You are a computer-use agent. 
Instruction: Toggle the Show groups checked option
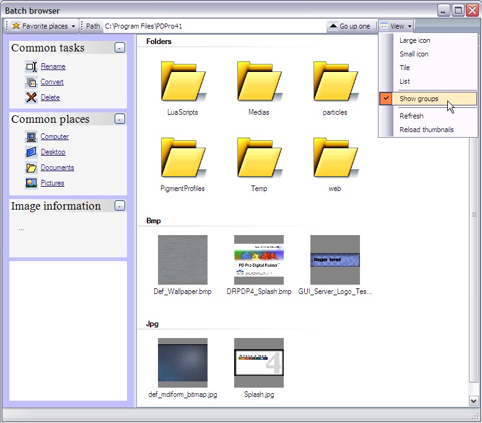click(419, 99)
